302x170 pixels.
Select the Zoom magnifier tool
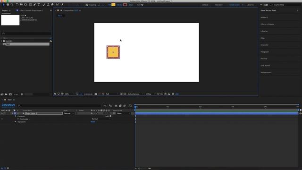[12, 5]
